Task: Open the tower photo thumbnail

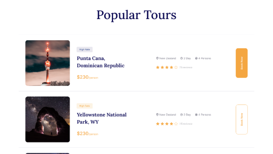Action: tap(47, 63)
